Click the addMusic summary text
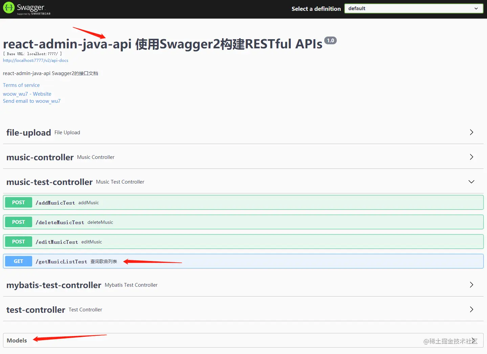This screenshot has width=487, height=354. tap(89, 203)
